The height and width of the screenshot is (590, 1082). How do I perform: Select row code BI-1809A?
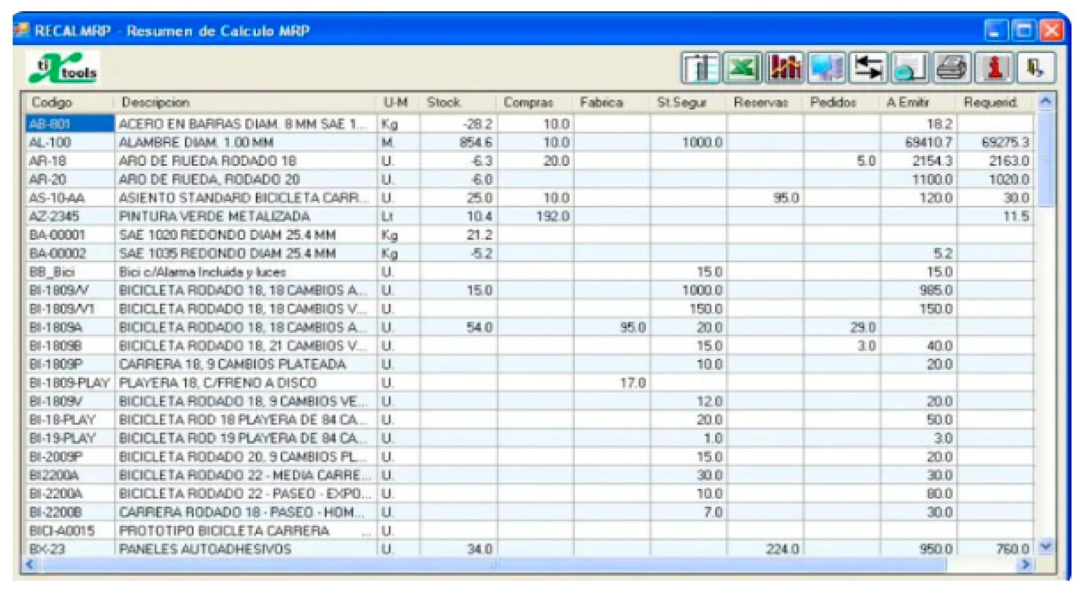coord(70,327)
